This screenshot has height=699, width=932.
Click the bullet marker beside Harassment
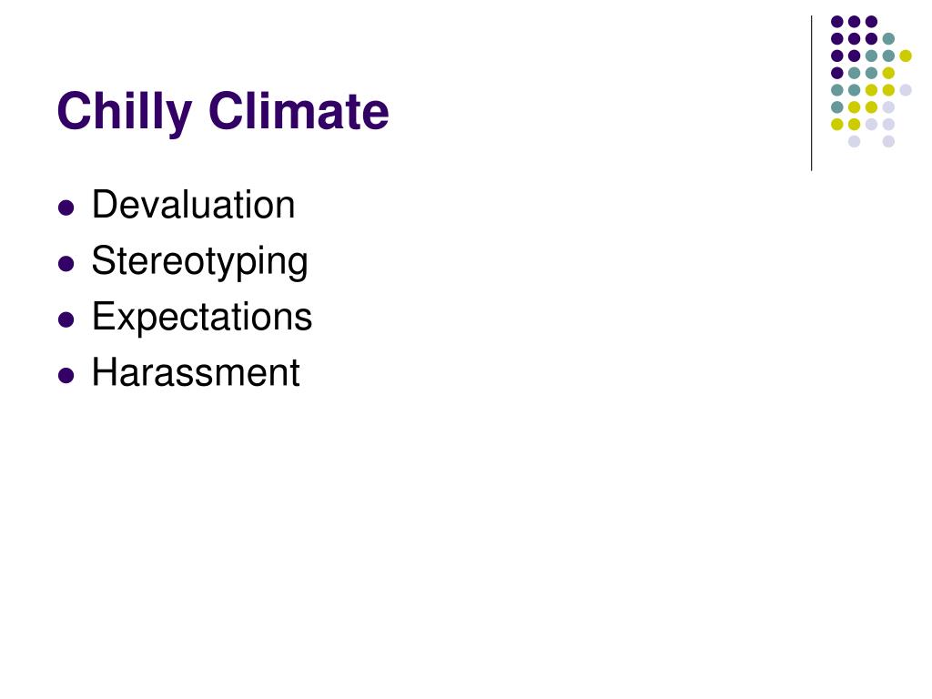pyautogui.click(x=66, y=376)
